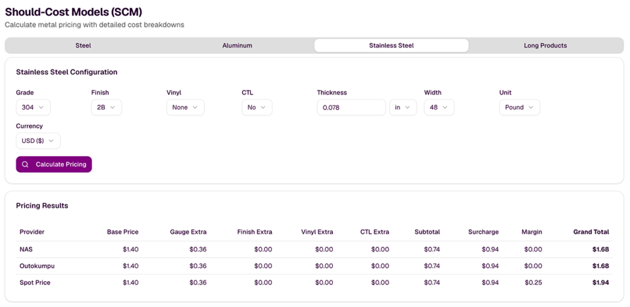
Task: Click the Finish Extra column header
Action: 255,231
